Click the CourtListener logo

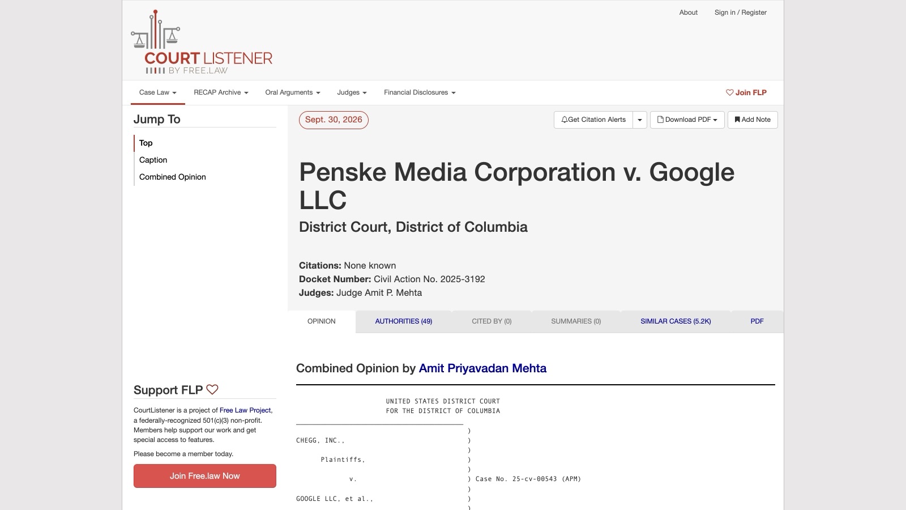tap(202, 42)
